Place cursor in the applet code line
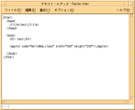 coord(59,46)
